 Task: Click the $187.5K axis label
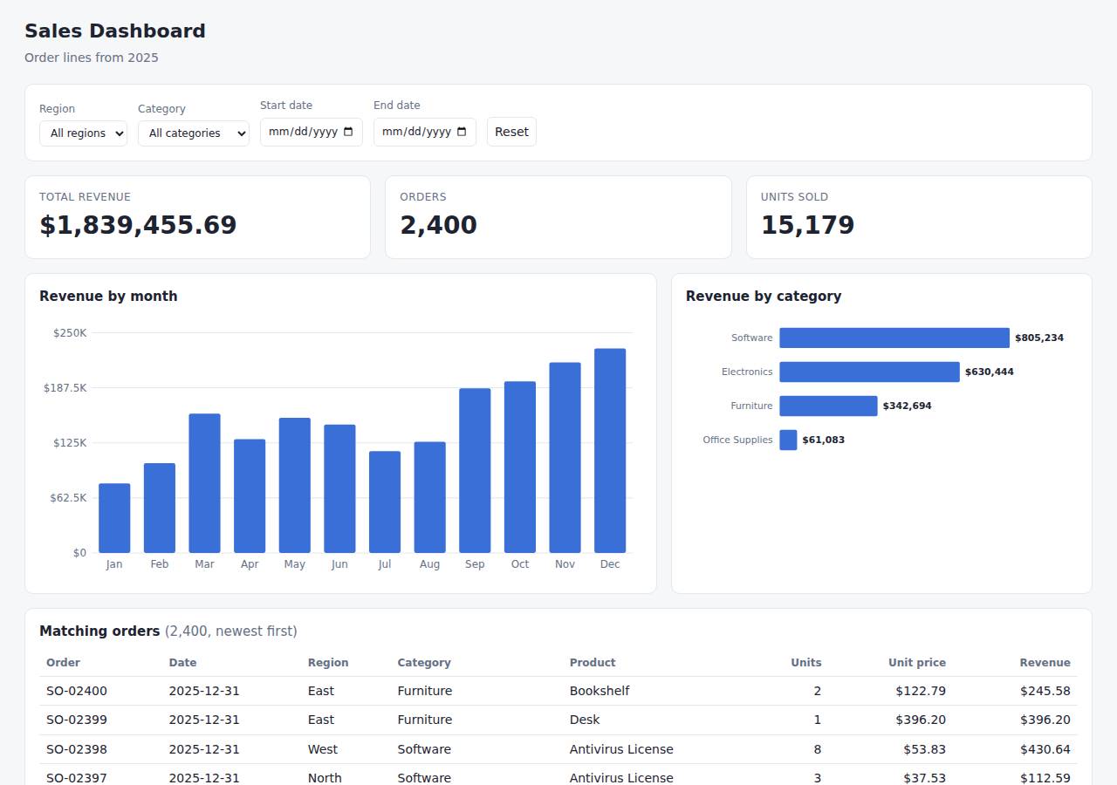65,388
